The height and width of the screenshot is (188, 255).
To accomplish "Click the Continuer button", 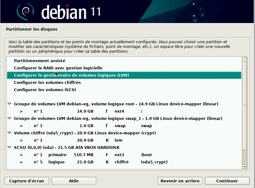I will [227, 181].
